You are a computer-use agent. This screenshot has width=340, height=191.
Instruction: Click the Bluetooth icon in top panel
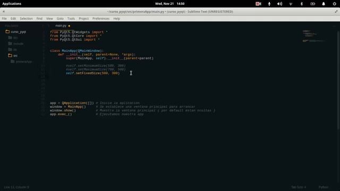[x=302, y=4]
